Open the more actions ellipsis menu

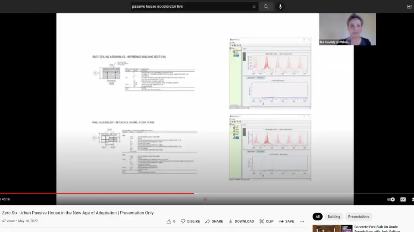click(x=302, y=222)
